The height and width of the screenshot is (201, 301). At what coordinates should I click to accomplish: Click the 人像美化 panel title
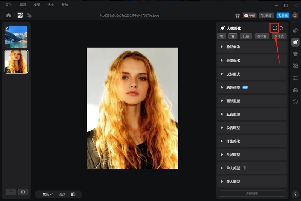pos(234,28)
